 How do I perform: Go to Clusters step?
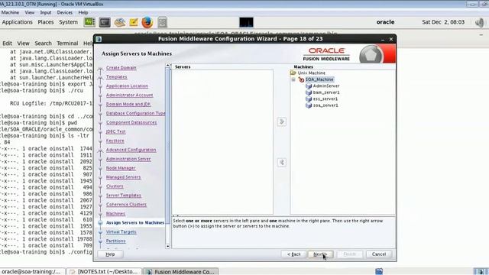[x=115, y=186]
